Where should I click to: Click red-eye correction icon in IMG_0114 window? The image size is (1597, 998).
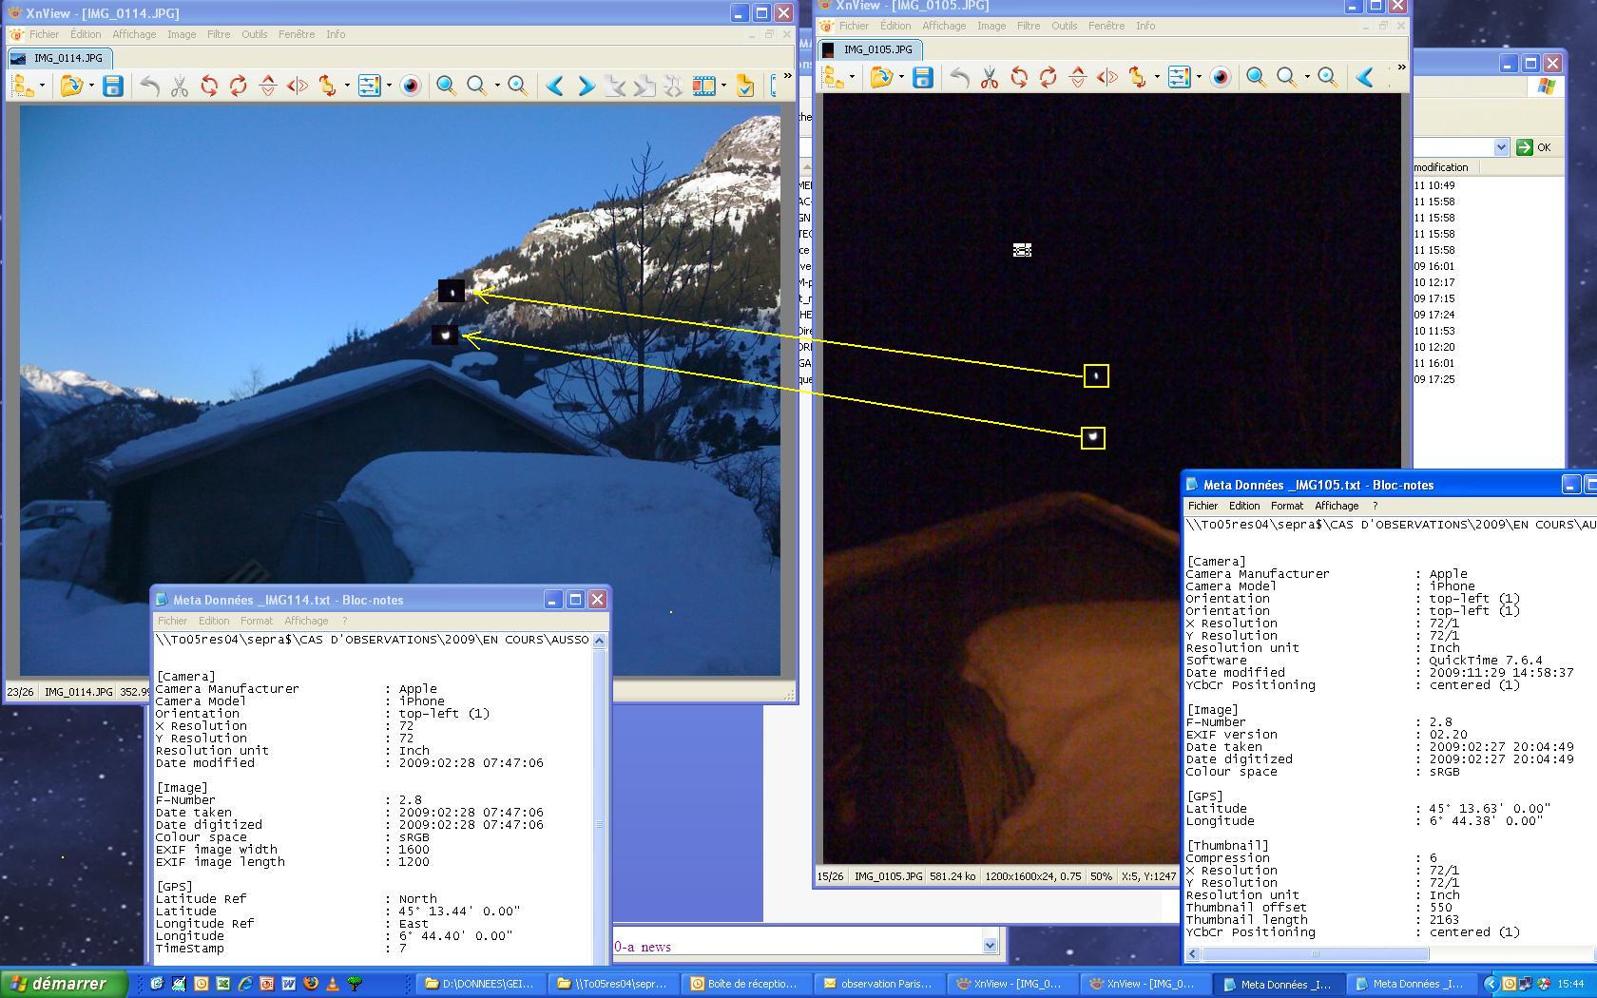point(411,86)
